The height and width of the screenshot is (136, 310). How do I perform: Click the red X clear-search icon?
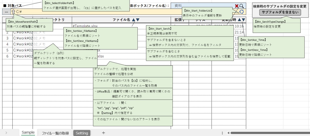click(x=237, y=6)
